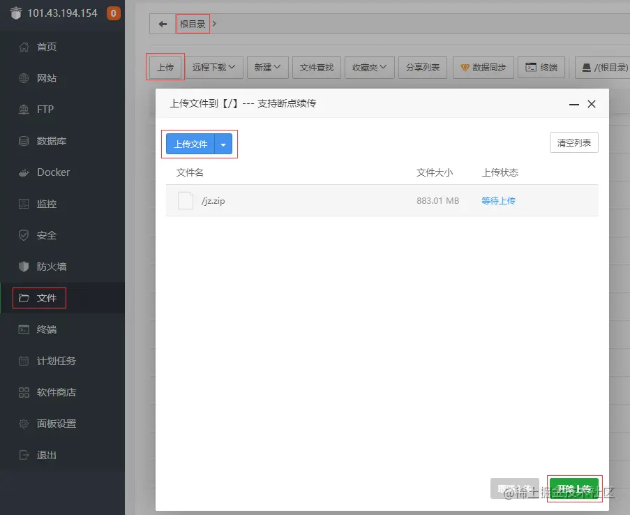Click the 等待上传 status link
Screen dimensions: 630x515
pyautogui.click(x=499, y=200)
